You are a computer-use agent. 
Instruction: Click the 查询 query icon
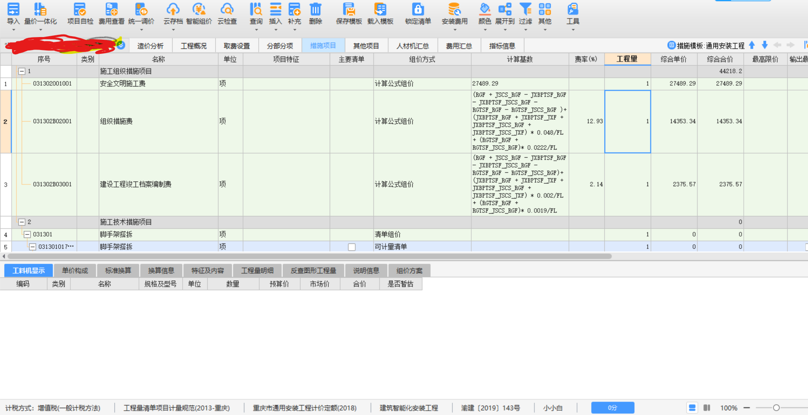(x=256, y=9)
